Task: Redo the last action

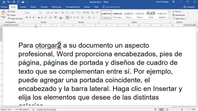Action: pos(14,2)
